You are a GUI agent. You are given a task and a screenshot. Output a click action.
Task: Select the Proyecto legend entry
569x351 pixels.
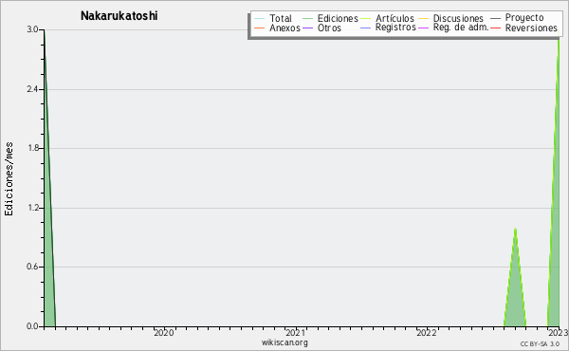point(524,18)
